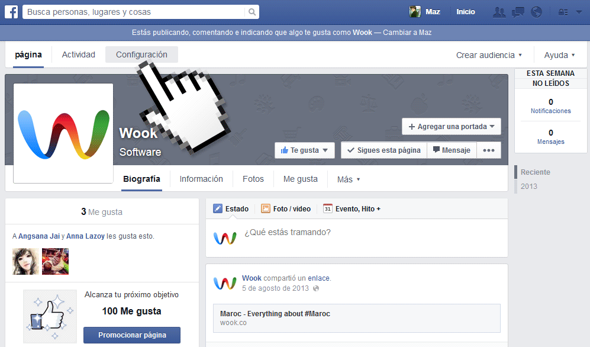This screenshot has width=590, height=347.
Task: Select Estado post type
Action: coord(231,208)
